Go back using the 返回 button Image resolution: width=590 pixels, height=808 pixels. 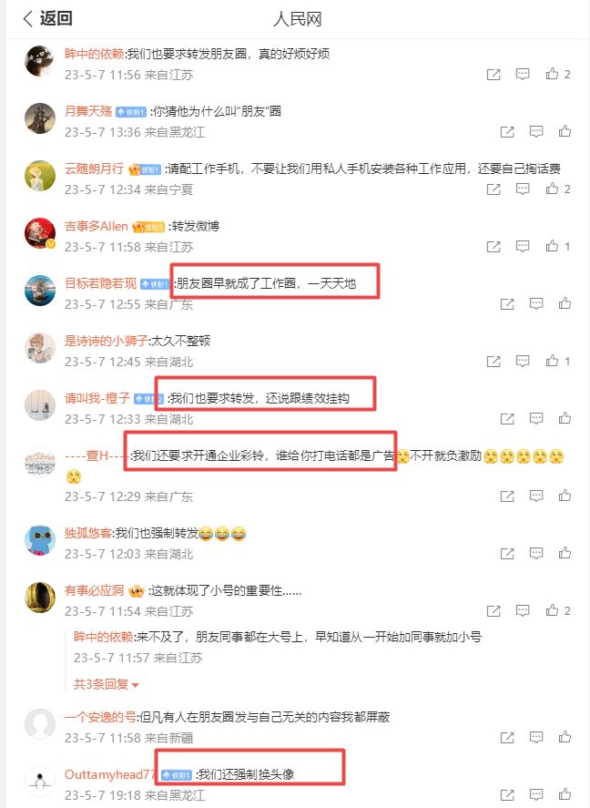[48, 18]
